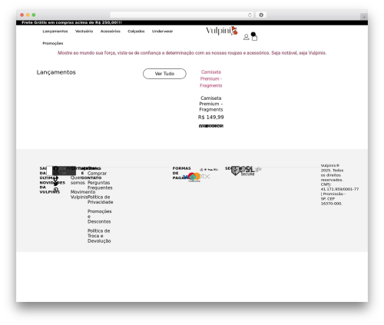Open the Perguntas Frequentes footer link
The width and height of the screenshot is (384, 325).
(100, 185)
